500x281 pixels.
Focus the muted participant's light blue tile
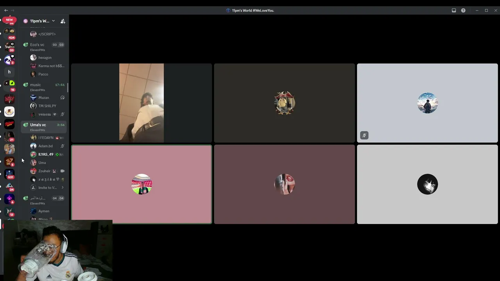[427, 103]
